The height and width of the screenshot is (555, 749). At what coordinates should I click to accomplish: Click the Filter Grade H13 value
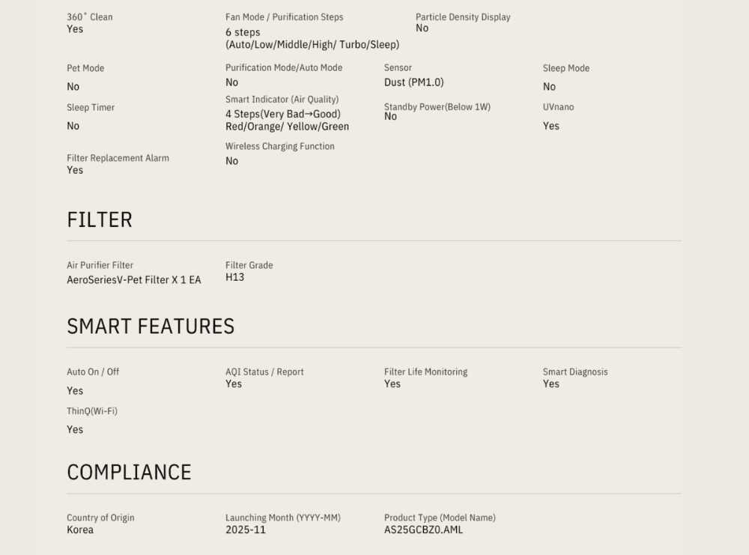(x=234, y=277)
